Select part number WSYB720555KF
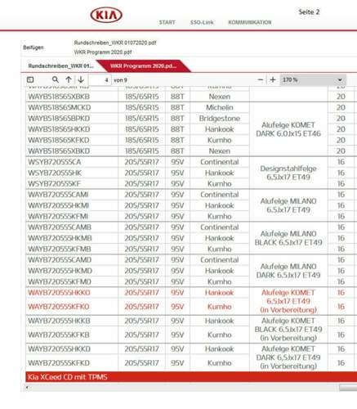The width and height of the screenshot is (357, 409). 54,184
